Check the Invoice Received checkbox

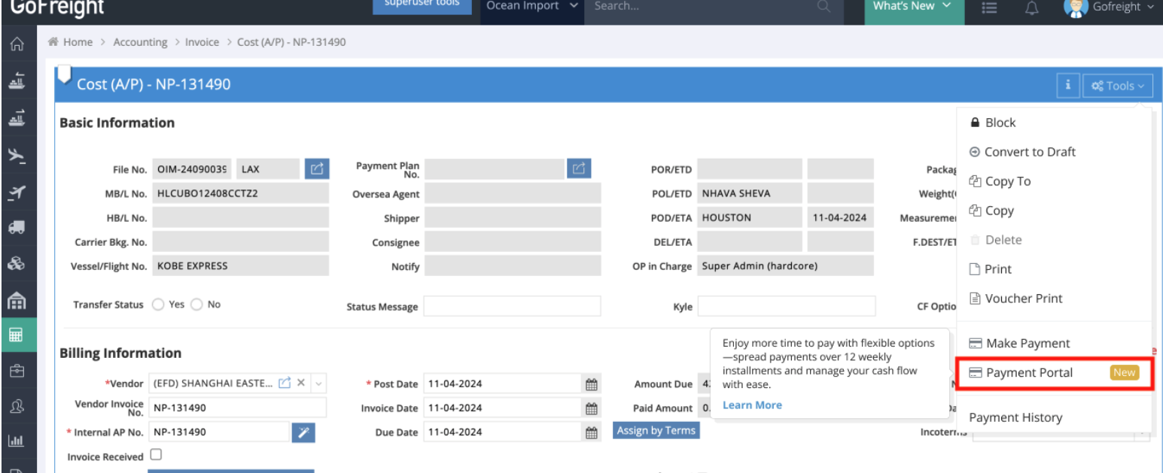pos(155,455)
